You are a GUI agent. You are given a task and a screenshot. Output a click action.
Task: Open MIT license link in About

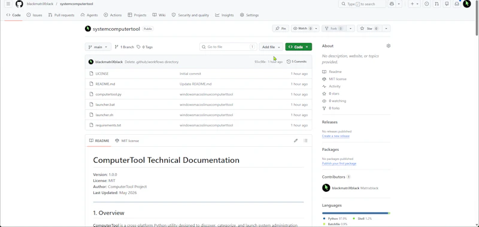334,79
